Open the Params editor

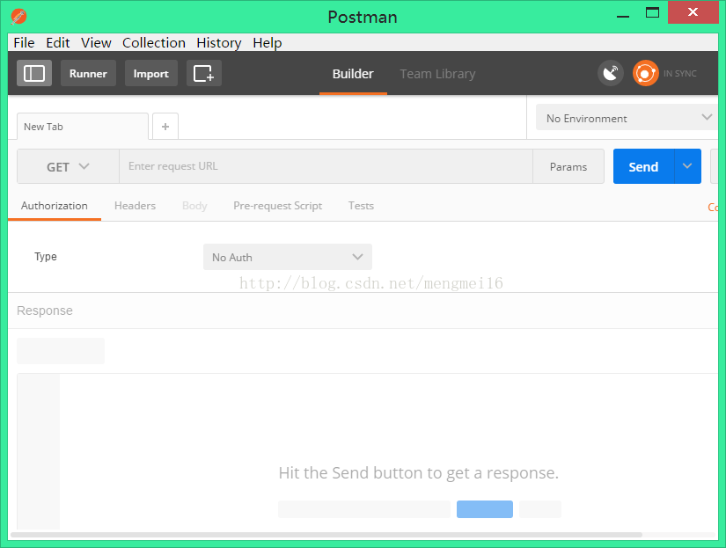pos(568,166)
